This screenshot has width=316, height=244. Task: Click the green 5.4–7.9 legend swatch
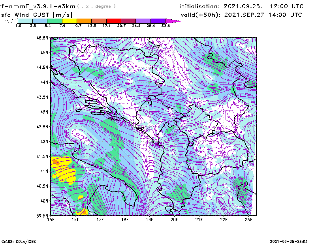(55, 21)
